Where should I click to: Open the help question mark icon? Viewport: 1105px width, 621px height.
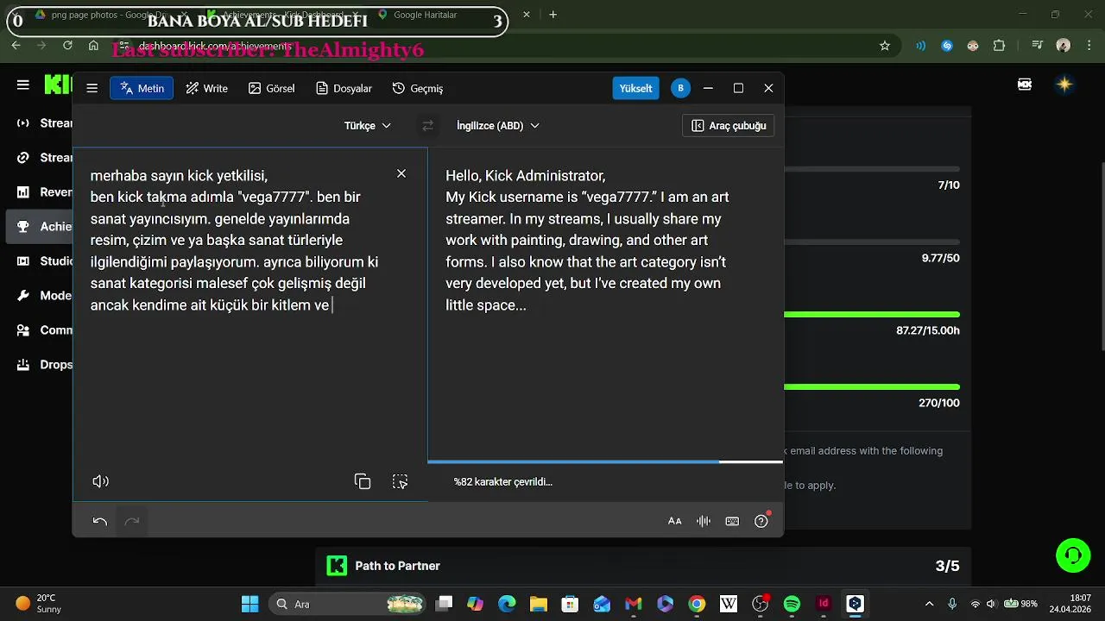[x=761, y=521]
